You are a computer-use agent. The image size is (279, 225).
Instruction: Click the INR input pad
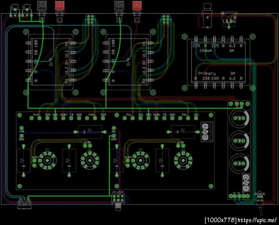(21, 128)
